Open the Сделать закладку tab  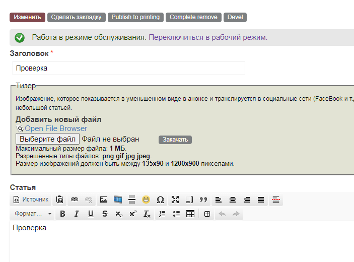coord(77,17)
